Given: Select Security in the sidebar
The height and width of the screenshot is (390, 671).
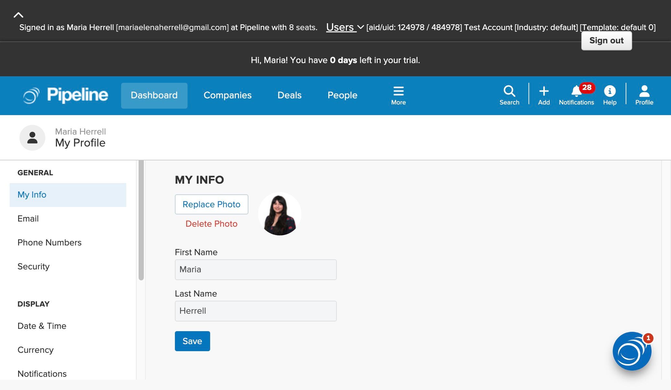Looking at the screenshot, I should point(33,266).
